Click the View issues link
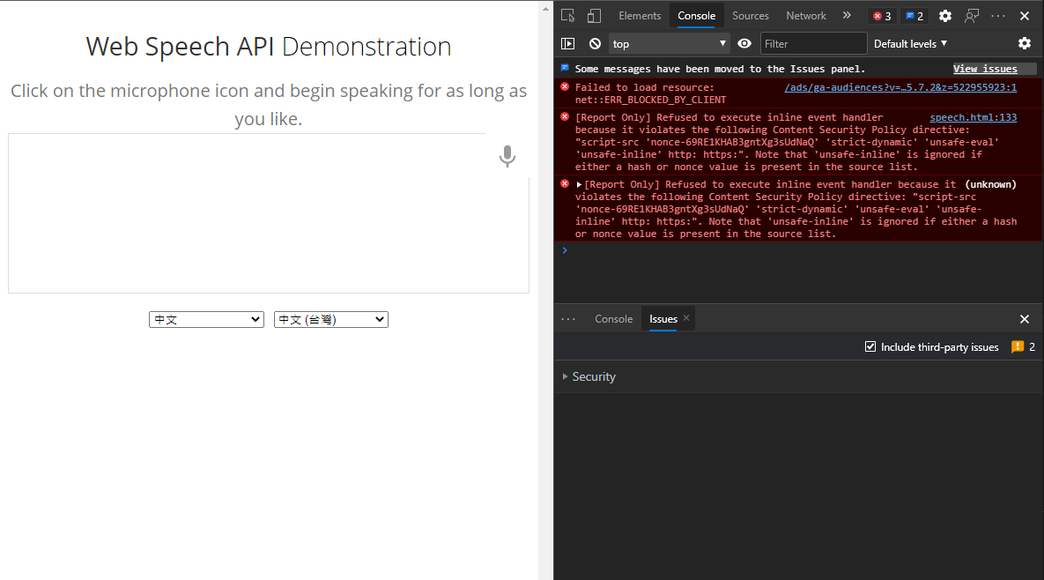Viewport: 1044px width, 580px height. click(x=985, y=69)
